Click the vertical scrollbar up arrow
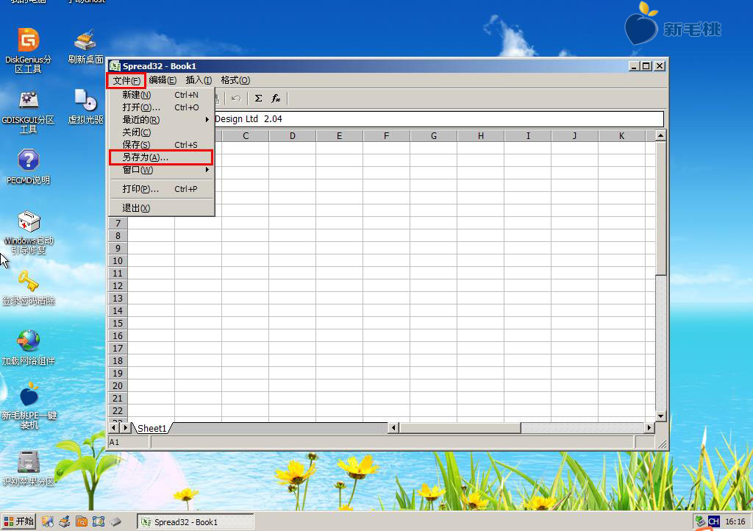The width and height of the screenshot is (753, 531). click(x=661, y=135)
